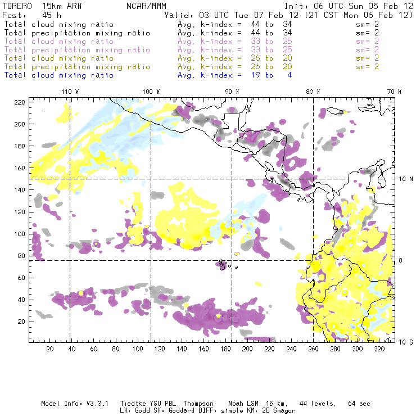Click "Avg. k-index = 33 to 25" in purple cloud row

(235, 42)
